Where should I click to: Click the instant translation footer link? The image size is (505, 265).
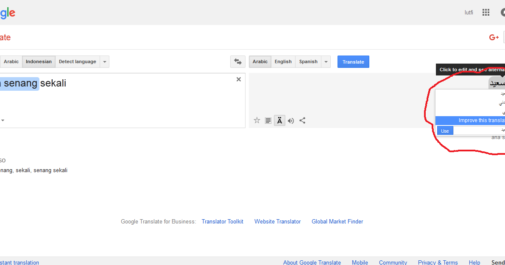point(20,262)
